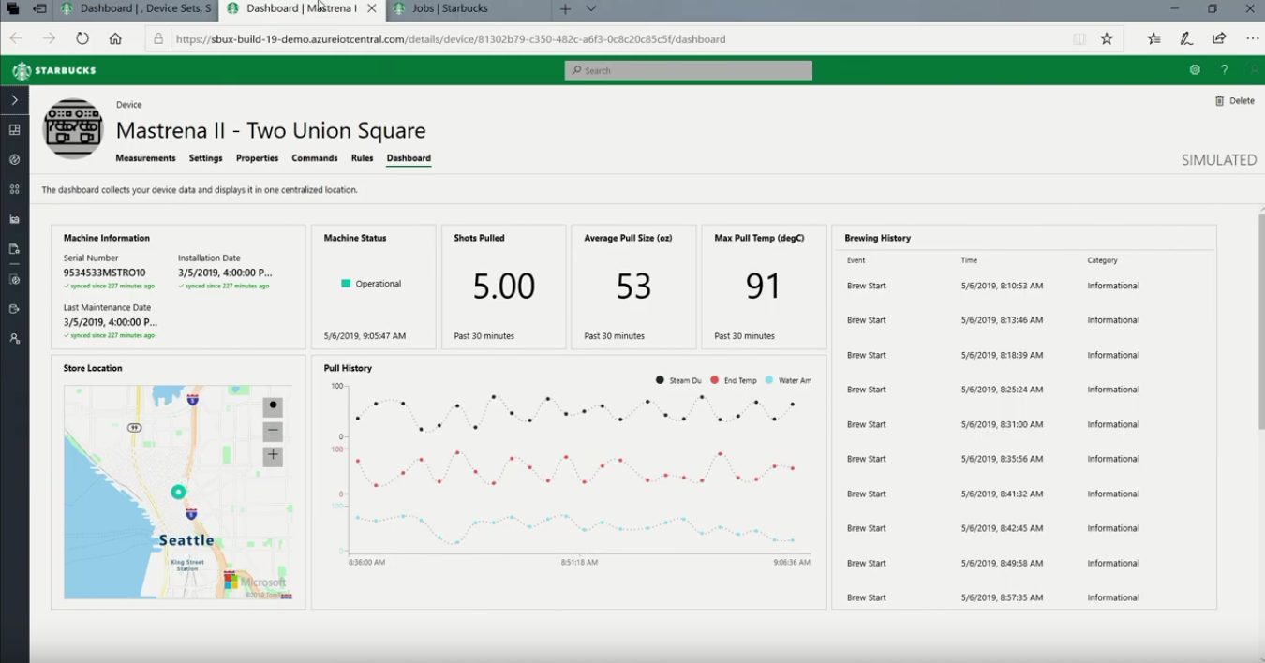Switch to the Commands tab
Image resolution: width=1265 pixels, height=663 pixels.
tap(315, 158)
